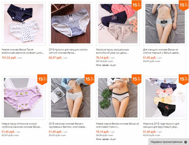Open title link 'Новые трусы японские милые клубника'
Viewport: 189px width, 145px height.
point(22,125)
